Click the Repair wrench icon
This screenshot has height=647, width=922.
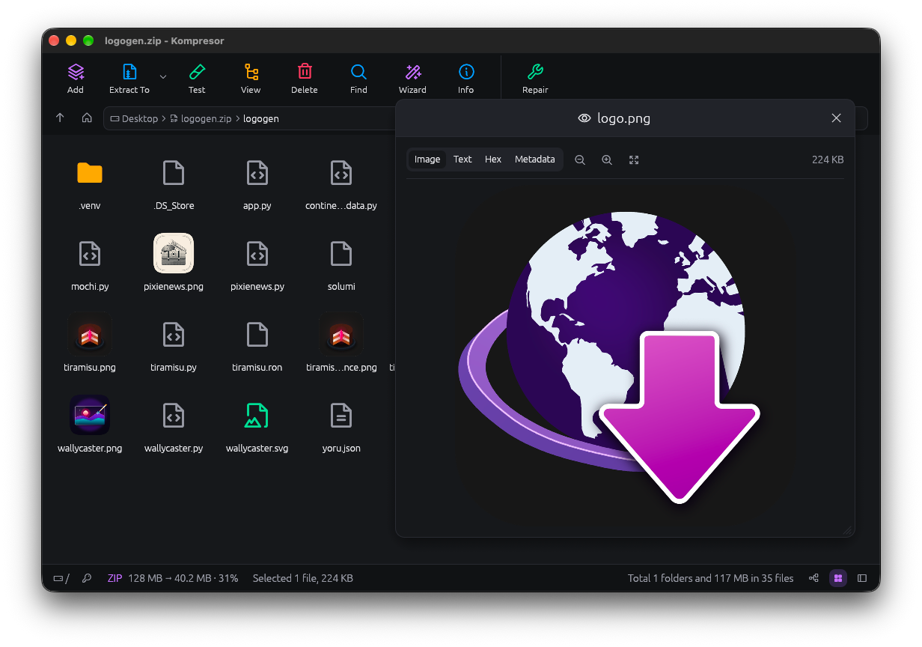[x=535, y=72]
